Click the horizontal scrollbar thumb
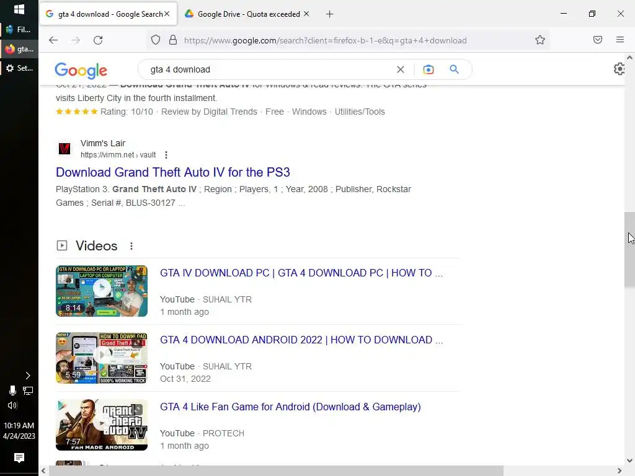This screenshot has width=635, height=476. (276, 471)
